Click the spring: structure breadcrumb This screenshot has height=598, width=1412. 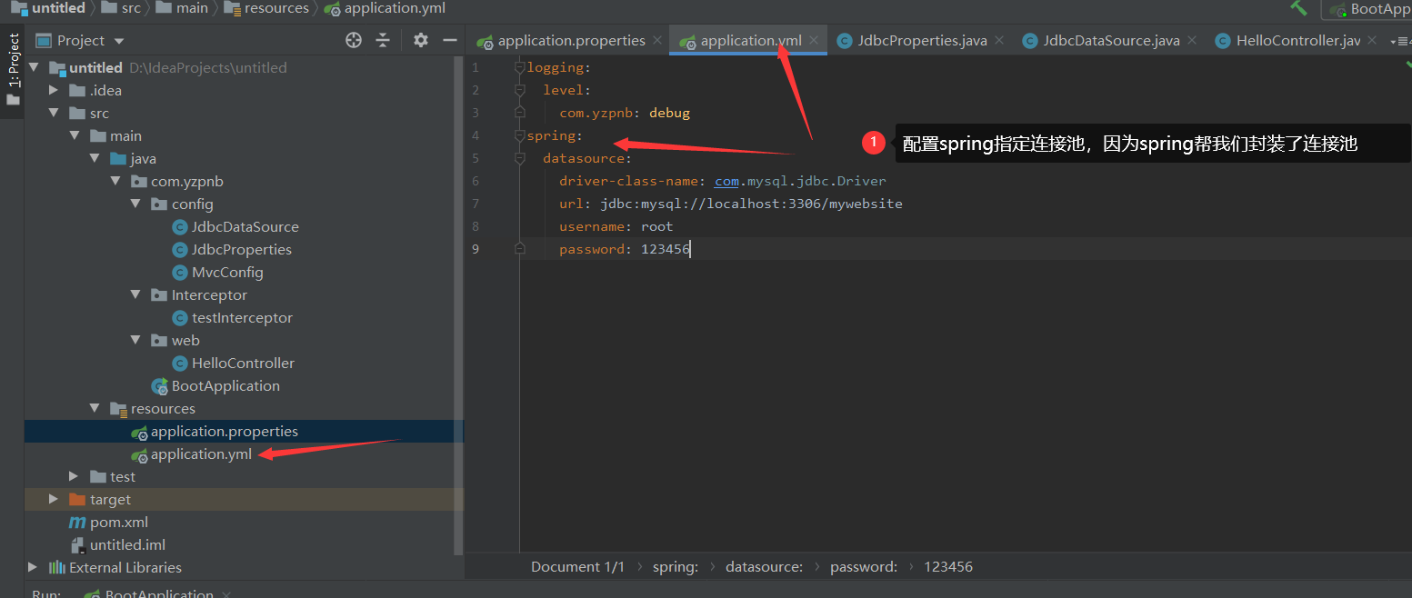click(675, 566)
